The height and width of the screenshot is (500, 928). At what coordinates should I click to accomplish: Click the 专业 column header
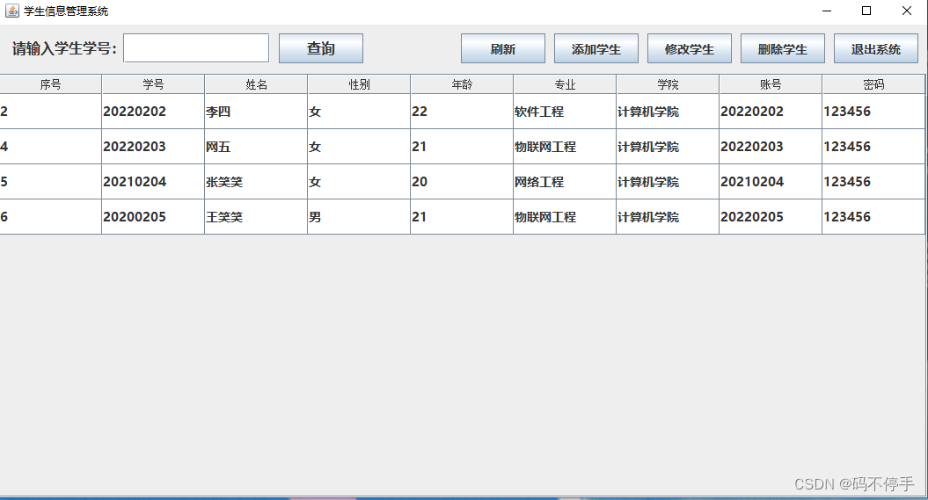coord(566,84)
